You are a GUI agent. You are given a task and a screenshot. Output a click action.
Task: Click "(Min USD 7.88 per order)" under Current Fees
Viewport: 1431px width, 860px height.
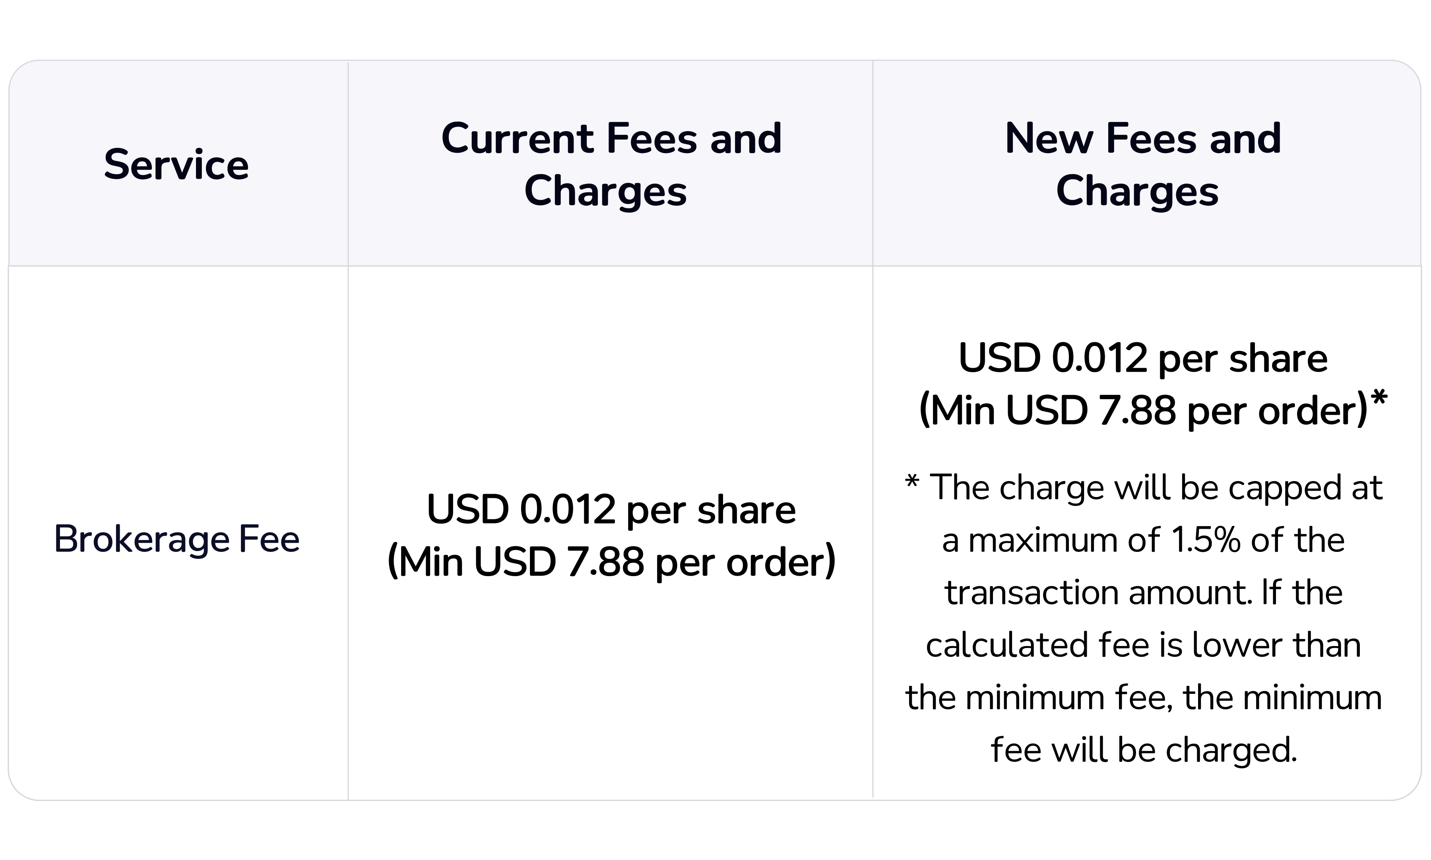coord(611,562)
